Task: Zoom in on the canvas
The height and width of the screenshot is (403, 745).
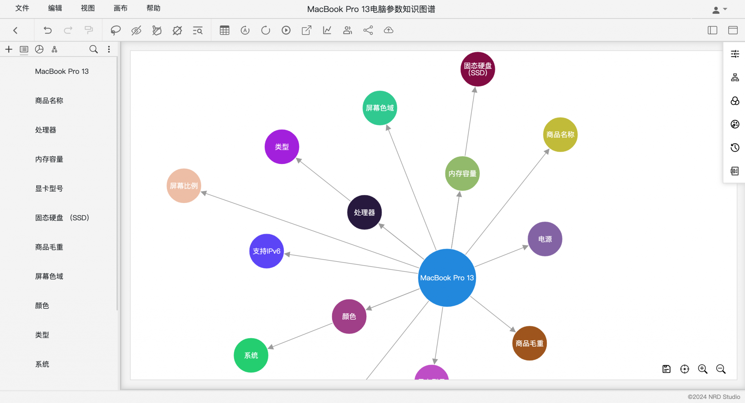Action: point(702,369)
